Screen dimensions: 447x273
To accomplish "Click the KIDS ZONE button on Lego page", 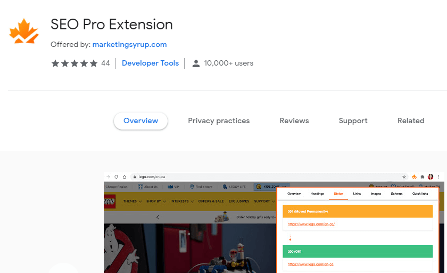I will [x=271, y=187].
